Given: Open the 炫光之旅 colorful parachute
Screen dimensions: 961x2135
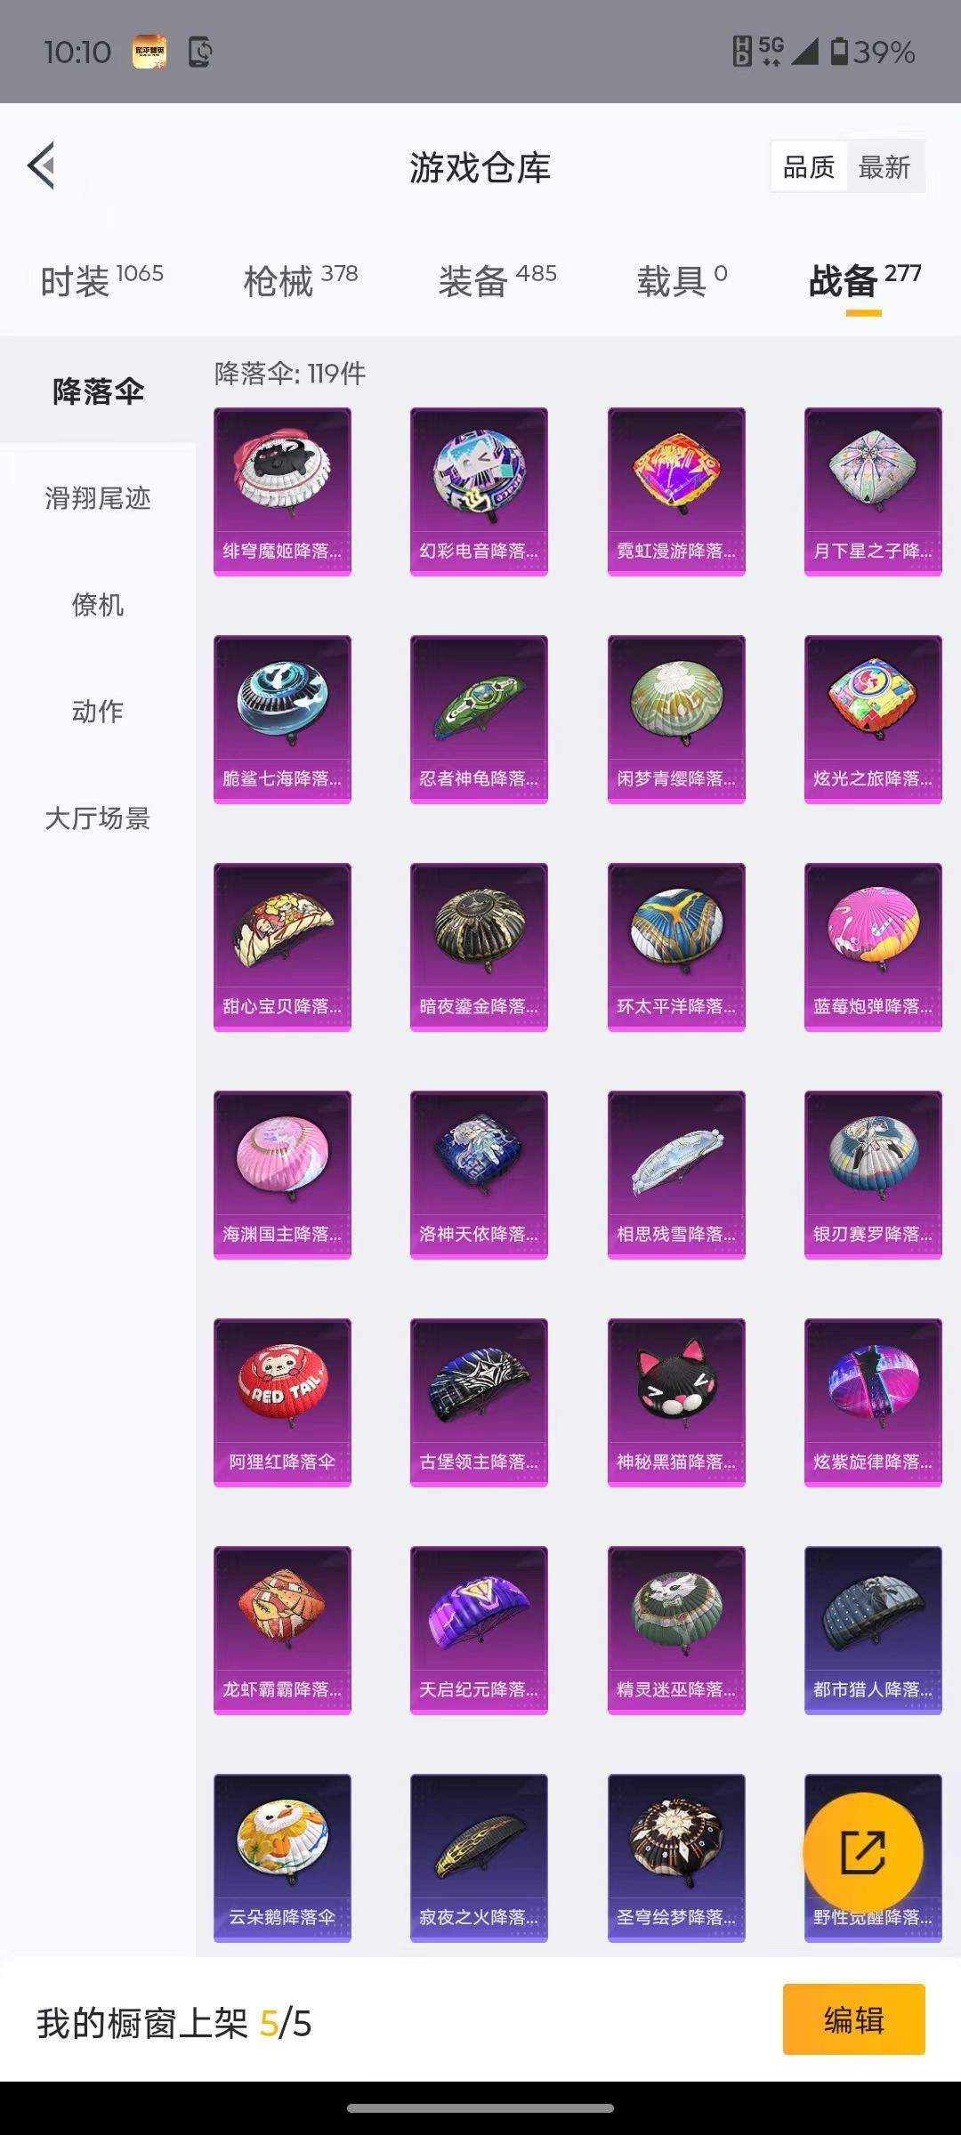Looking at the screenshot, I should pos(873,720).
